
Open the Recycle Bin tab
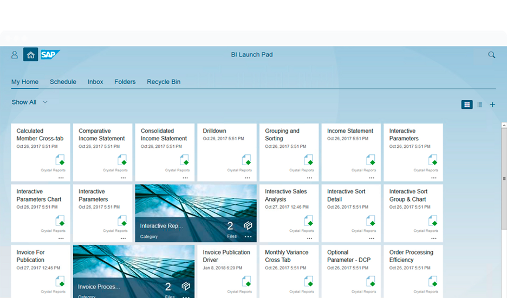click(164, 82)
